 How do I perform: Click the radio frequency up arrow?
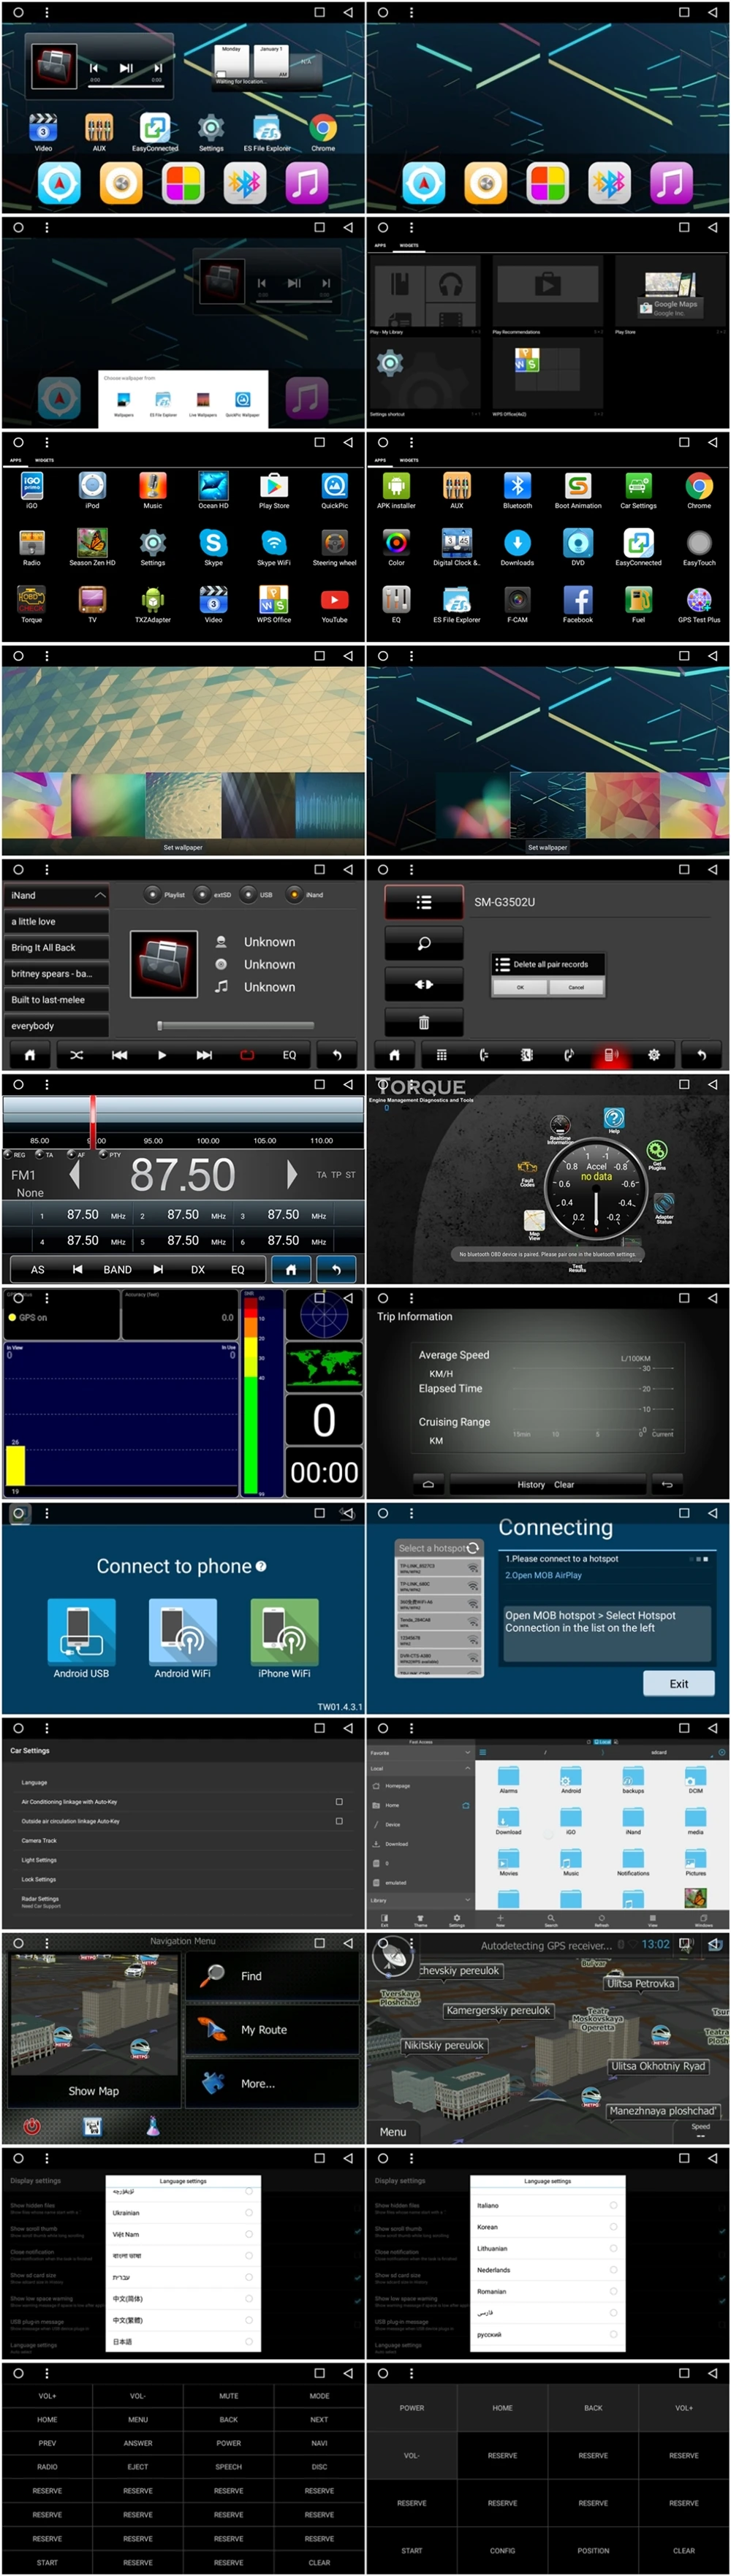coord(292,1174)
